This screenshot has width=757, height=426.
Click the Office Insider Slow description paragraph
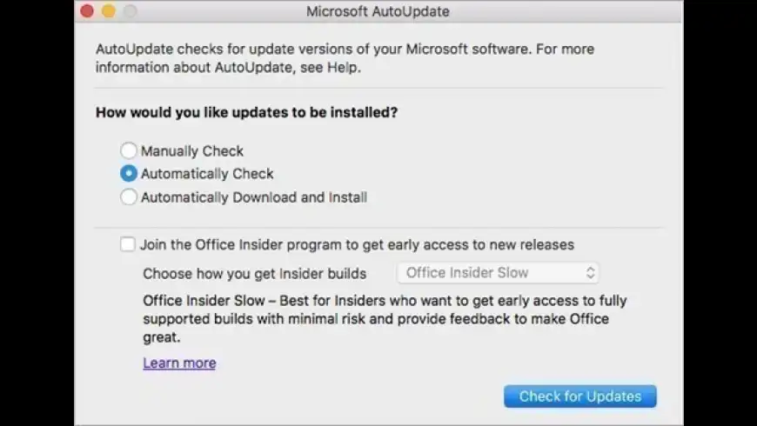[385, 318]
